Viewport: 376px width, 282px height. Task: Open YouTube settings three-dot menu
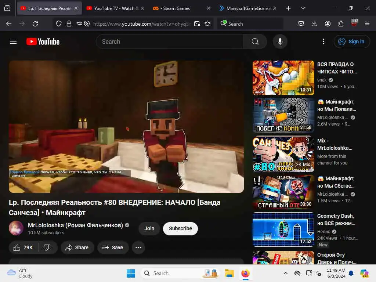pos(323,41)
